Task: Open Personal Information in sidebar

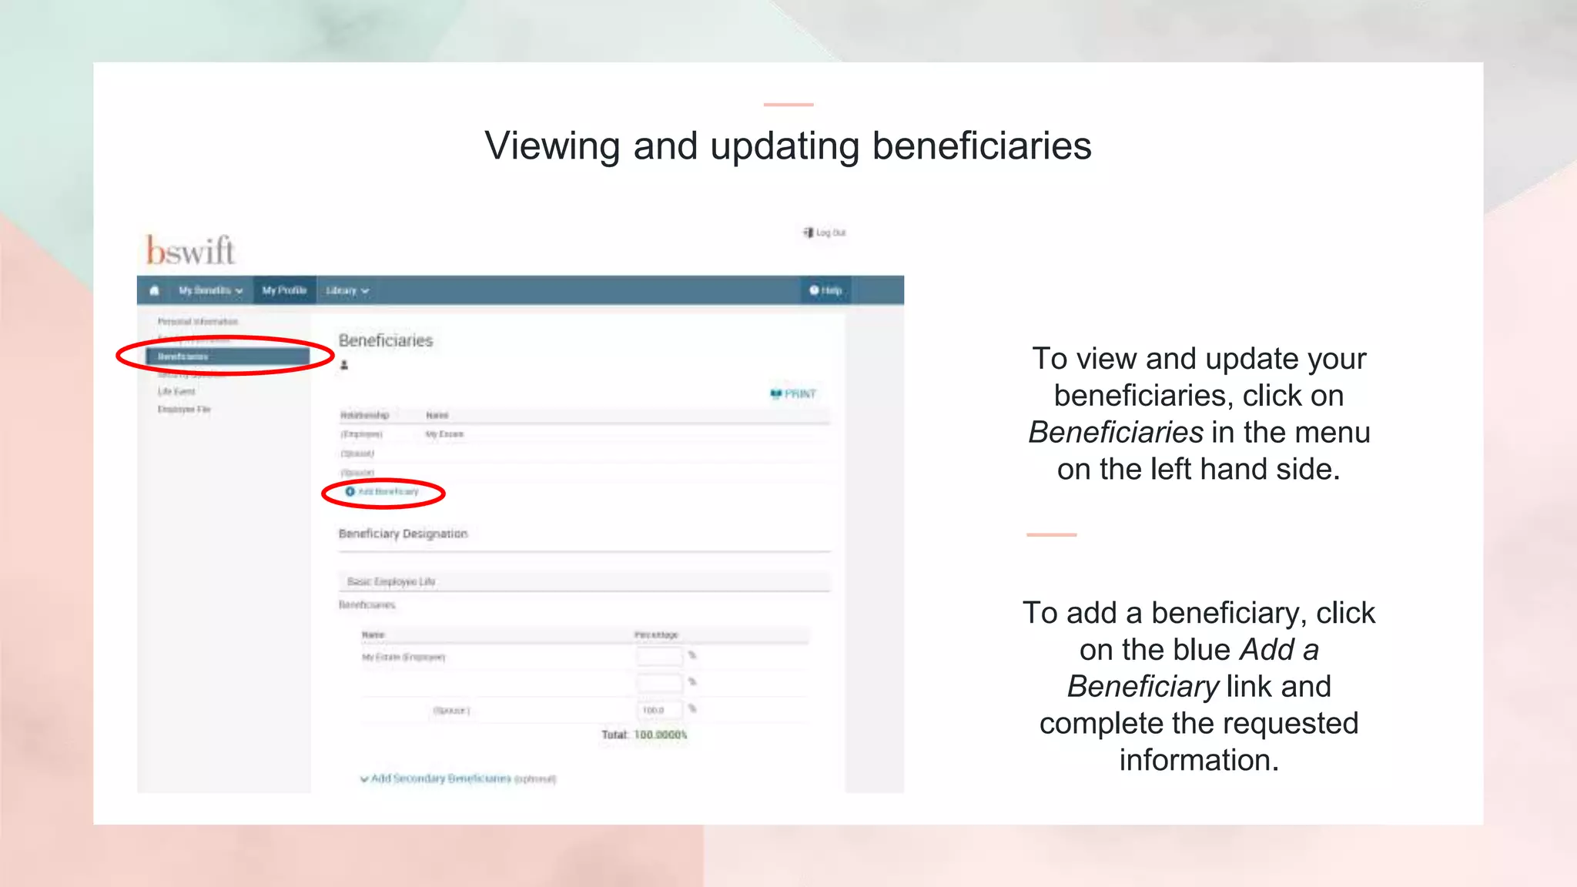Action: 198,321
